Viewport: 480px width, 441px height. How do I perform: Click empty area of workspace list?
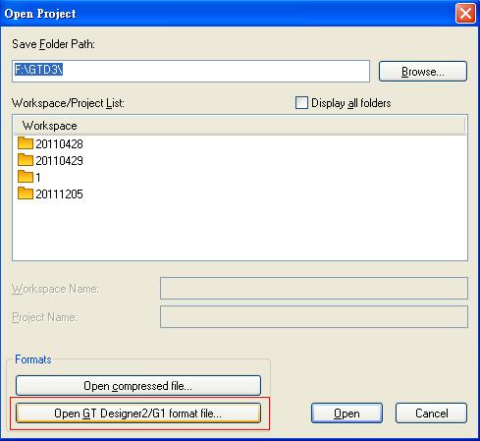(x=240, y=230)
